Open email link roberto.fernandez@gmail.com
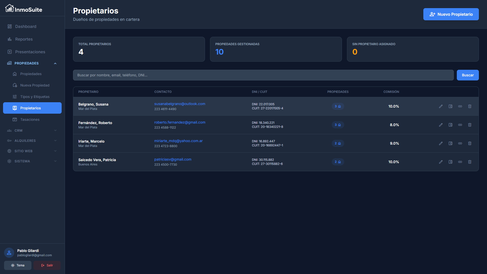This screenshot has height=274, width=487. point(180,122)
